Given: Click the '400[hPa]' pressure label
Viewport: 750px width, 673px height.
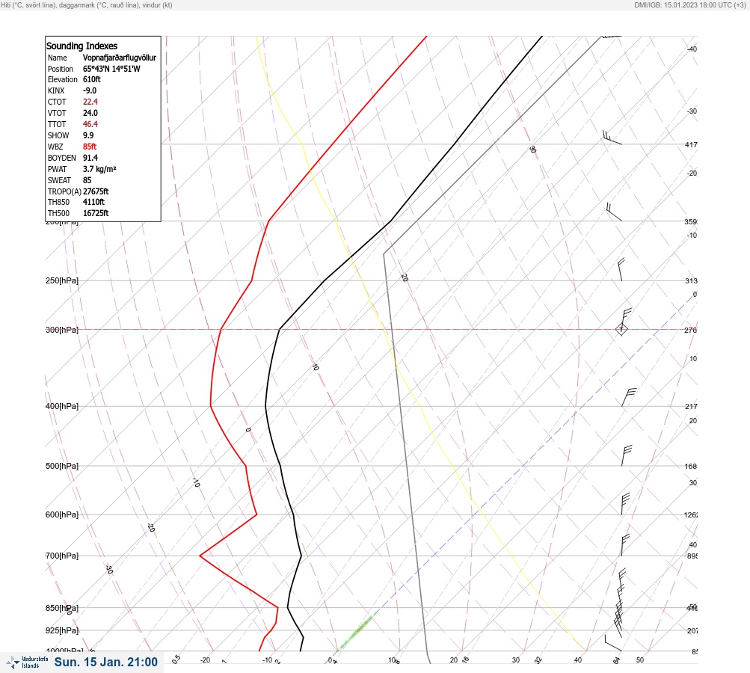Looking at the screenshot, I should [x=62, y=406].
